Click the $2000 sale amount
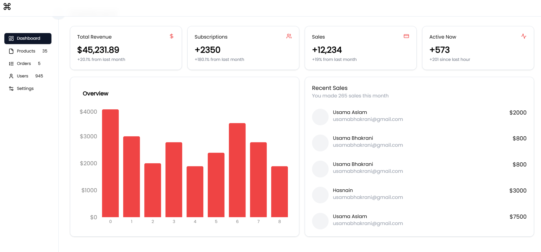Image resolution: width=541 pixels, height=252 pixels. click(518, 113)
